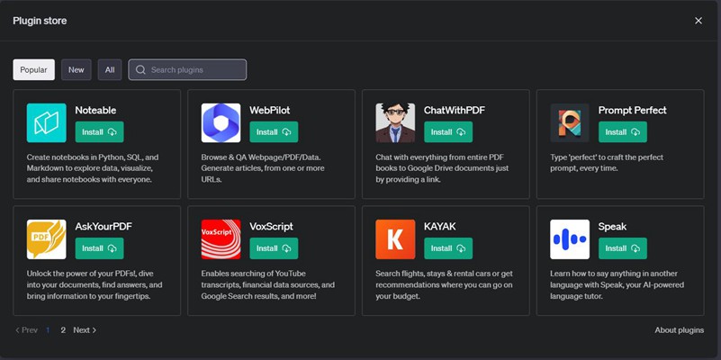The image size is (721, 360).
Task: Click the WebPilot plugin logo
Action: tap(221, 123)
